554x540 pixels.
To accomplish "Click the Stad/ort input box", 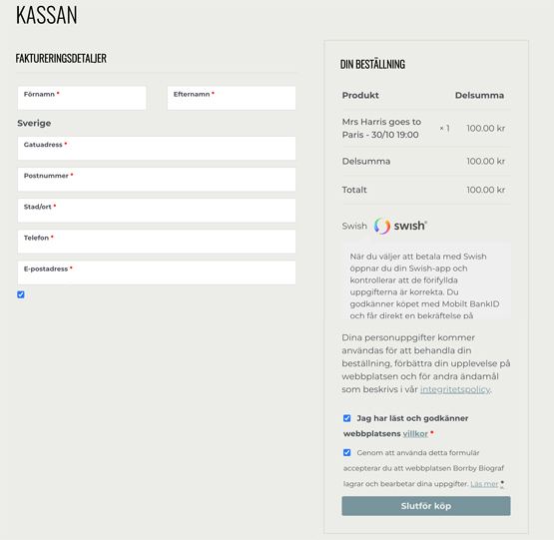I will click(x=157, y=211).
